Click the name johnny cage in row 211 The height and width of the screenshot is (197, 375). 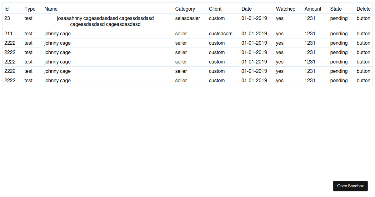point(57,33)
